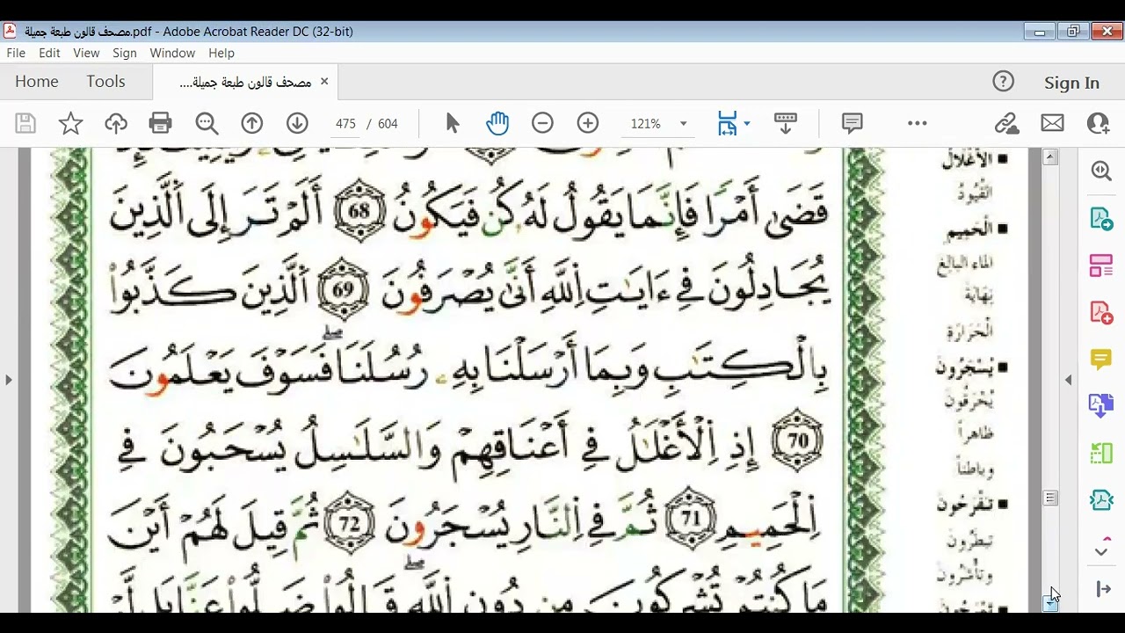The height and width of the screenshot is (633, 1125).
Task: Add the file to starred favorites
Action: coord(70,123)
